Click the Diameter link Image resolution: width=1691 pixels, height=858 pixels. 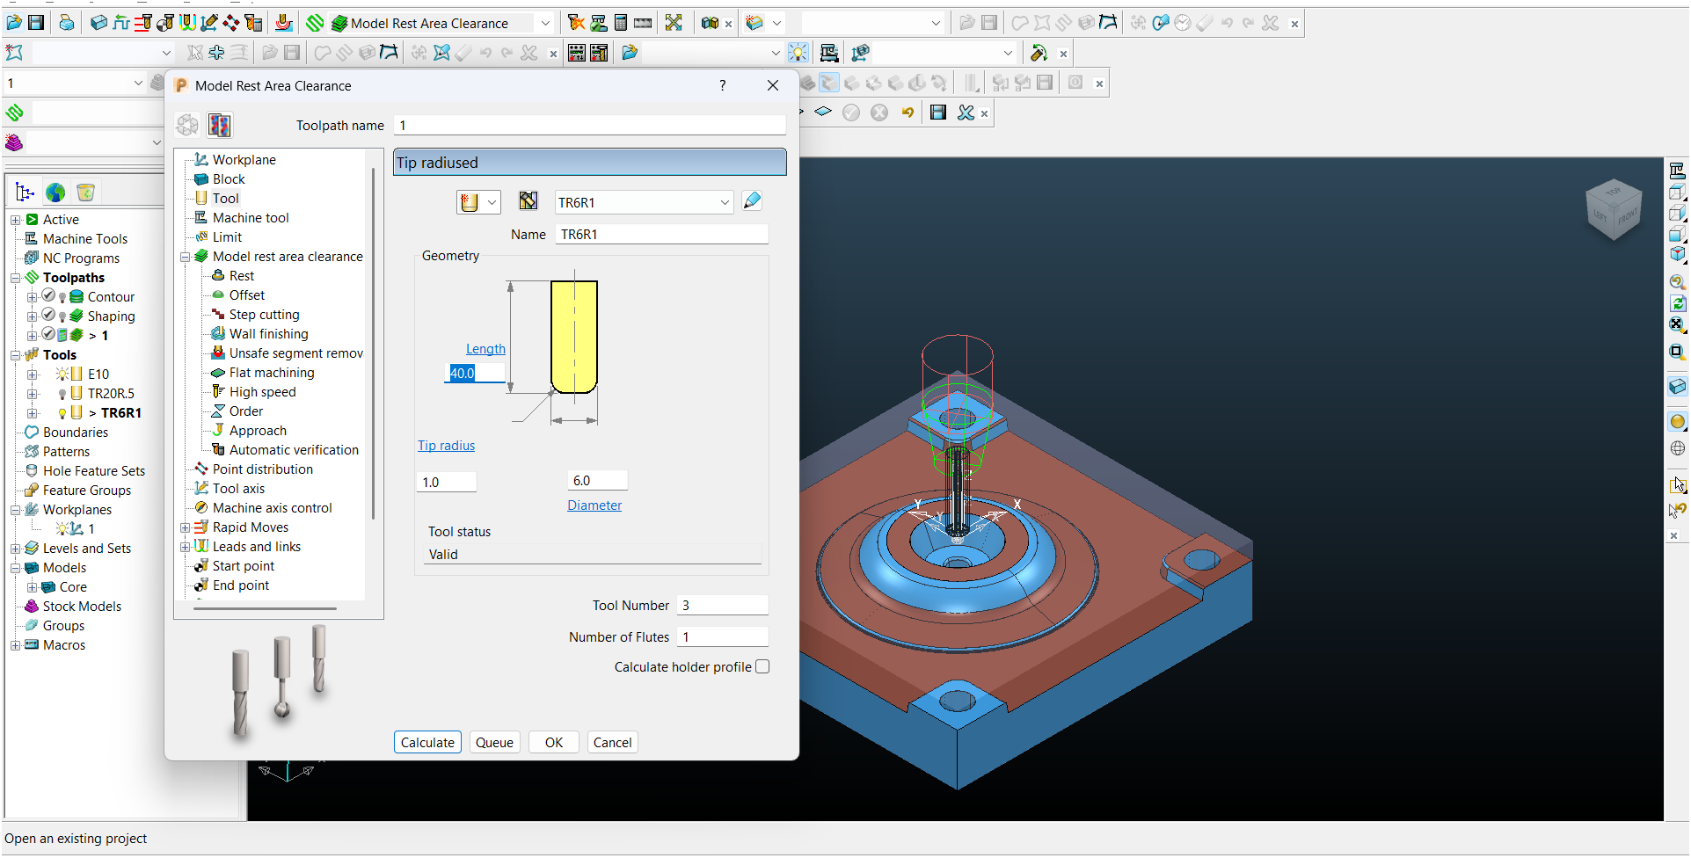click(x=594, y=505)
